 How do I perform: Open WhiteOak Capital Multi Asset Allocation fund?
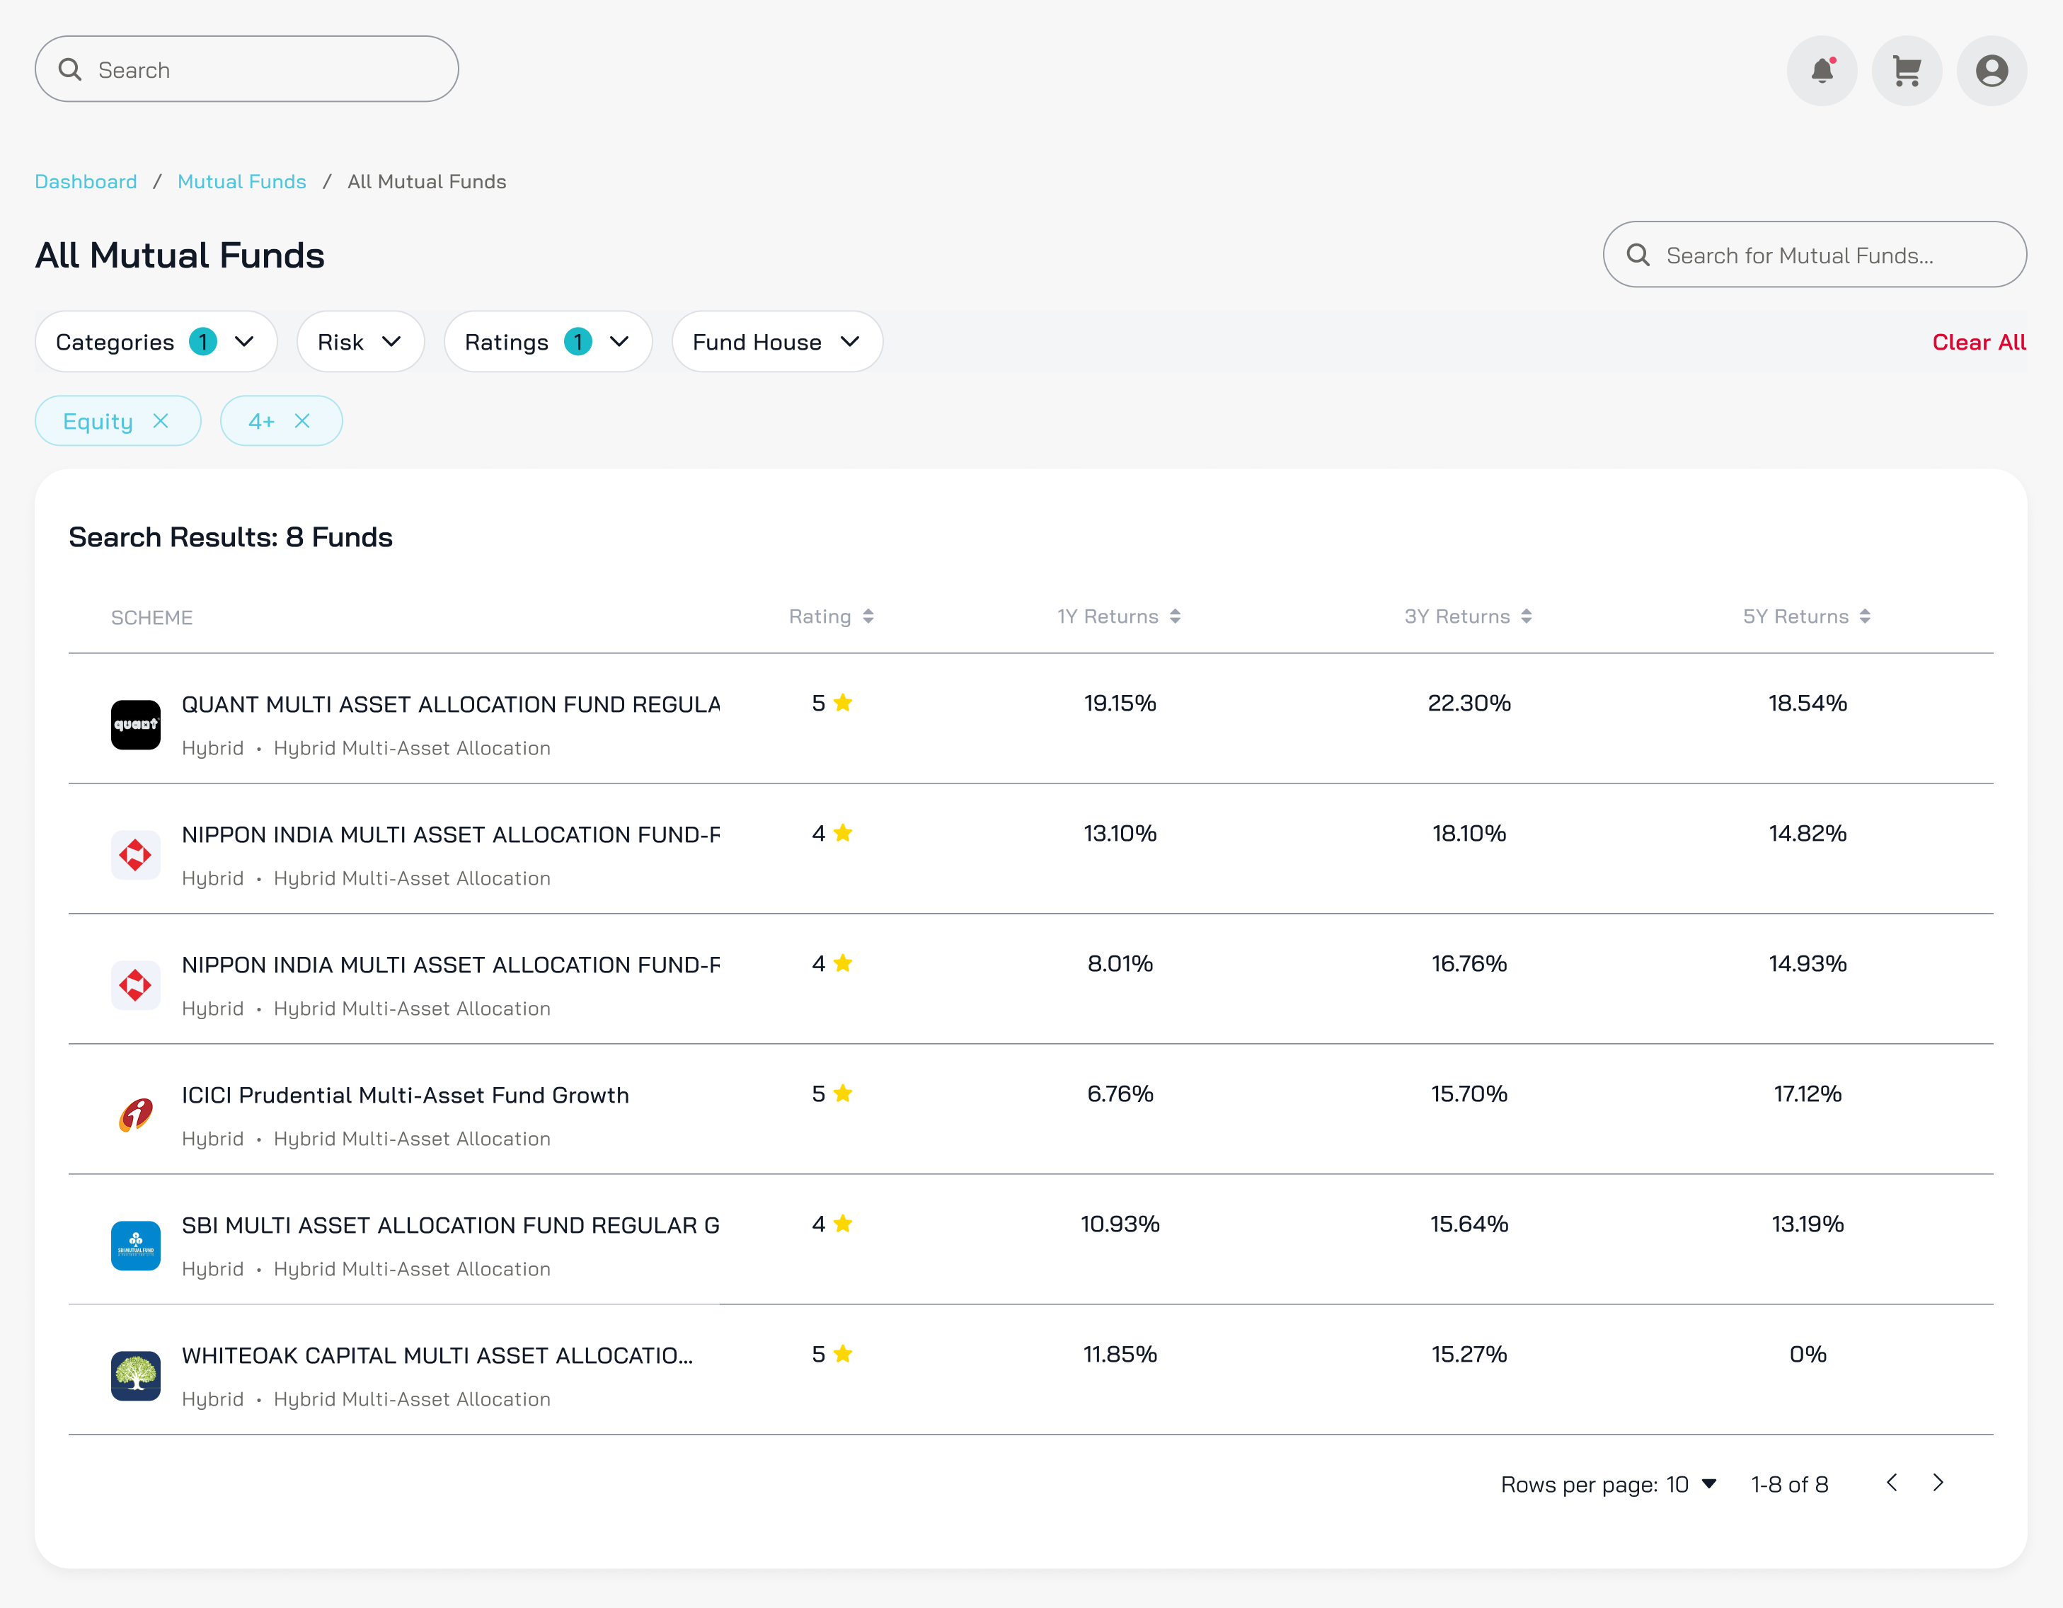437,1356
